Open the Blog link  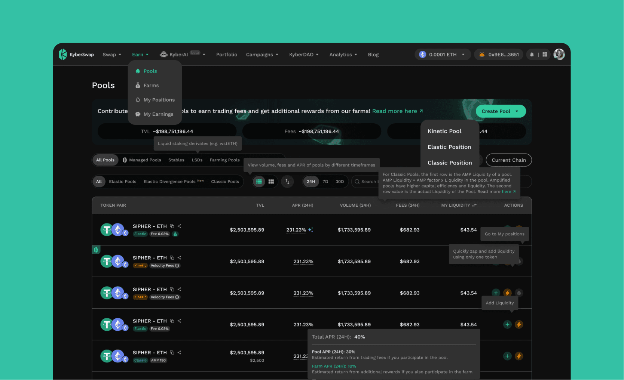[373, 55]
